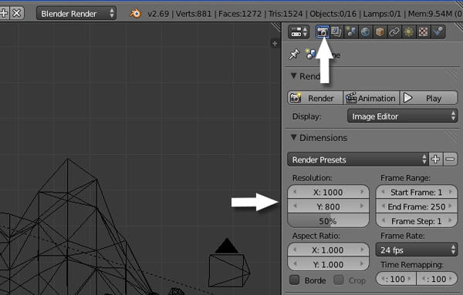463x295 pixels.
Task: Enable the Crop checkbox
Action: pos(339,280)
